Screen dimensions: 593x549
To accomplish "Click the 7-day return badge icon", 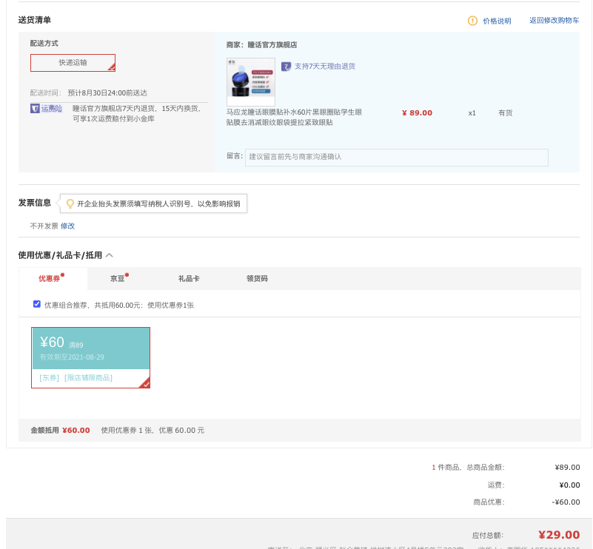I will point(286,67).
